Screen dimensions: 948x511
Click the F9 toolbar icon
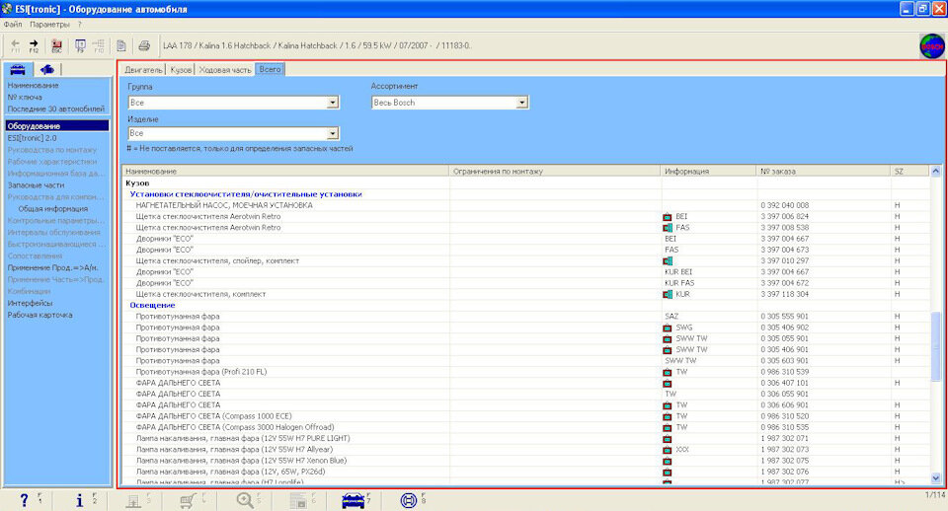80,46
